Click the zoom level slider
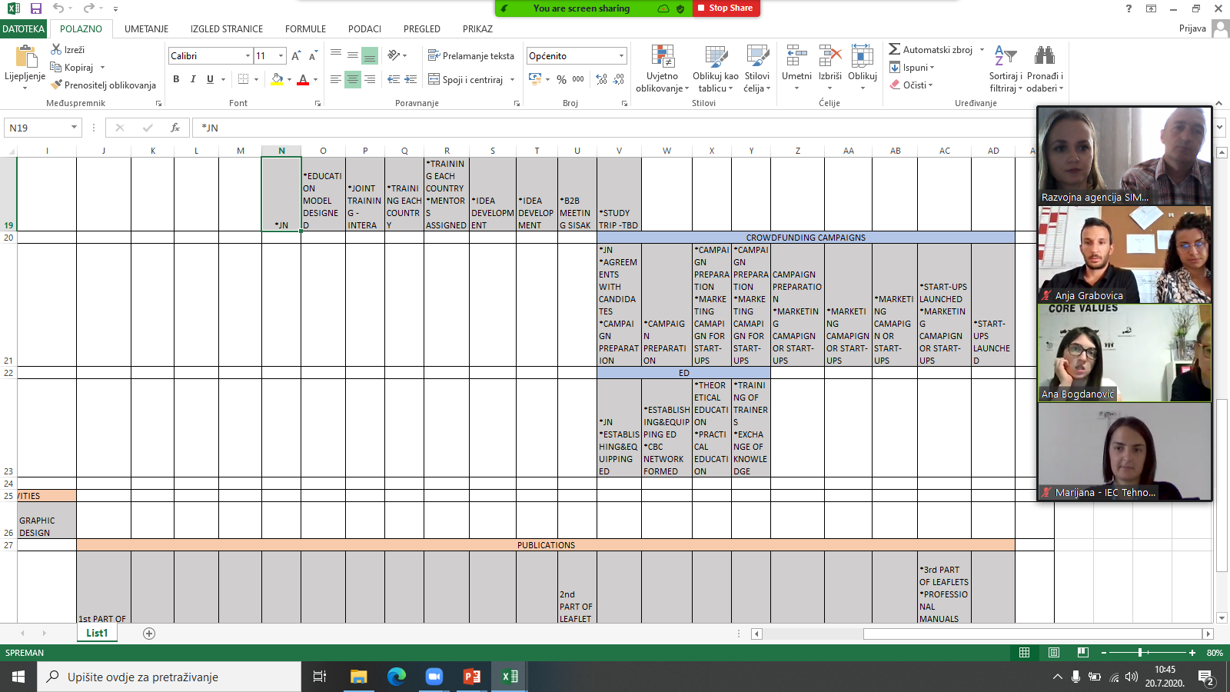The image size is (1230, 692). 1140,653
